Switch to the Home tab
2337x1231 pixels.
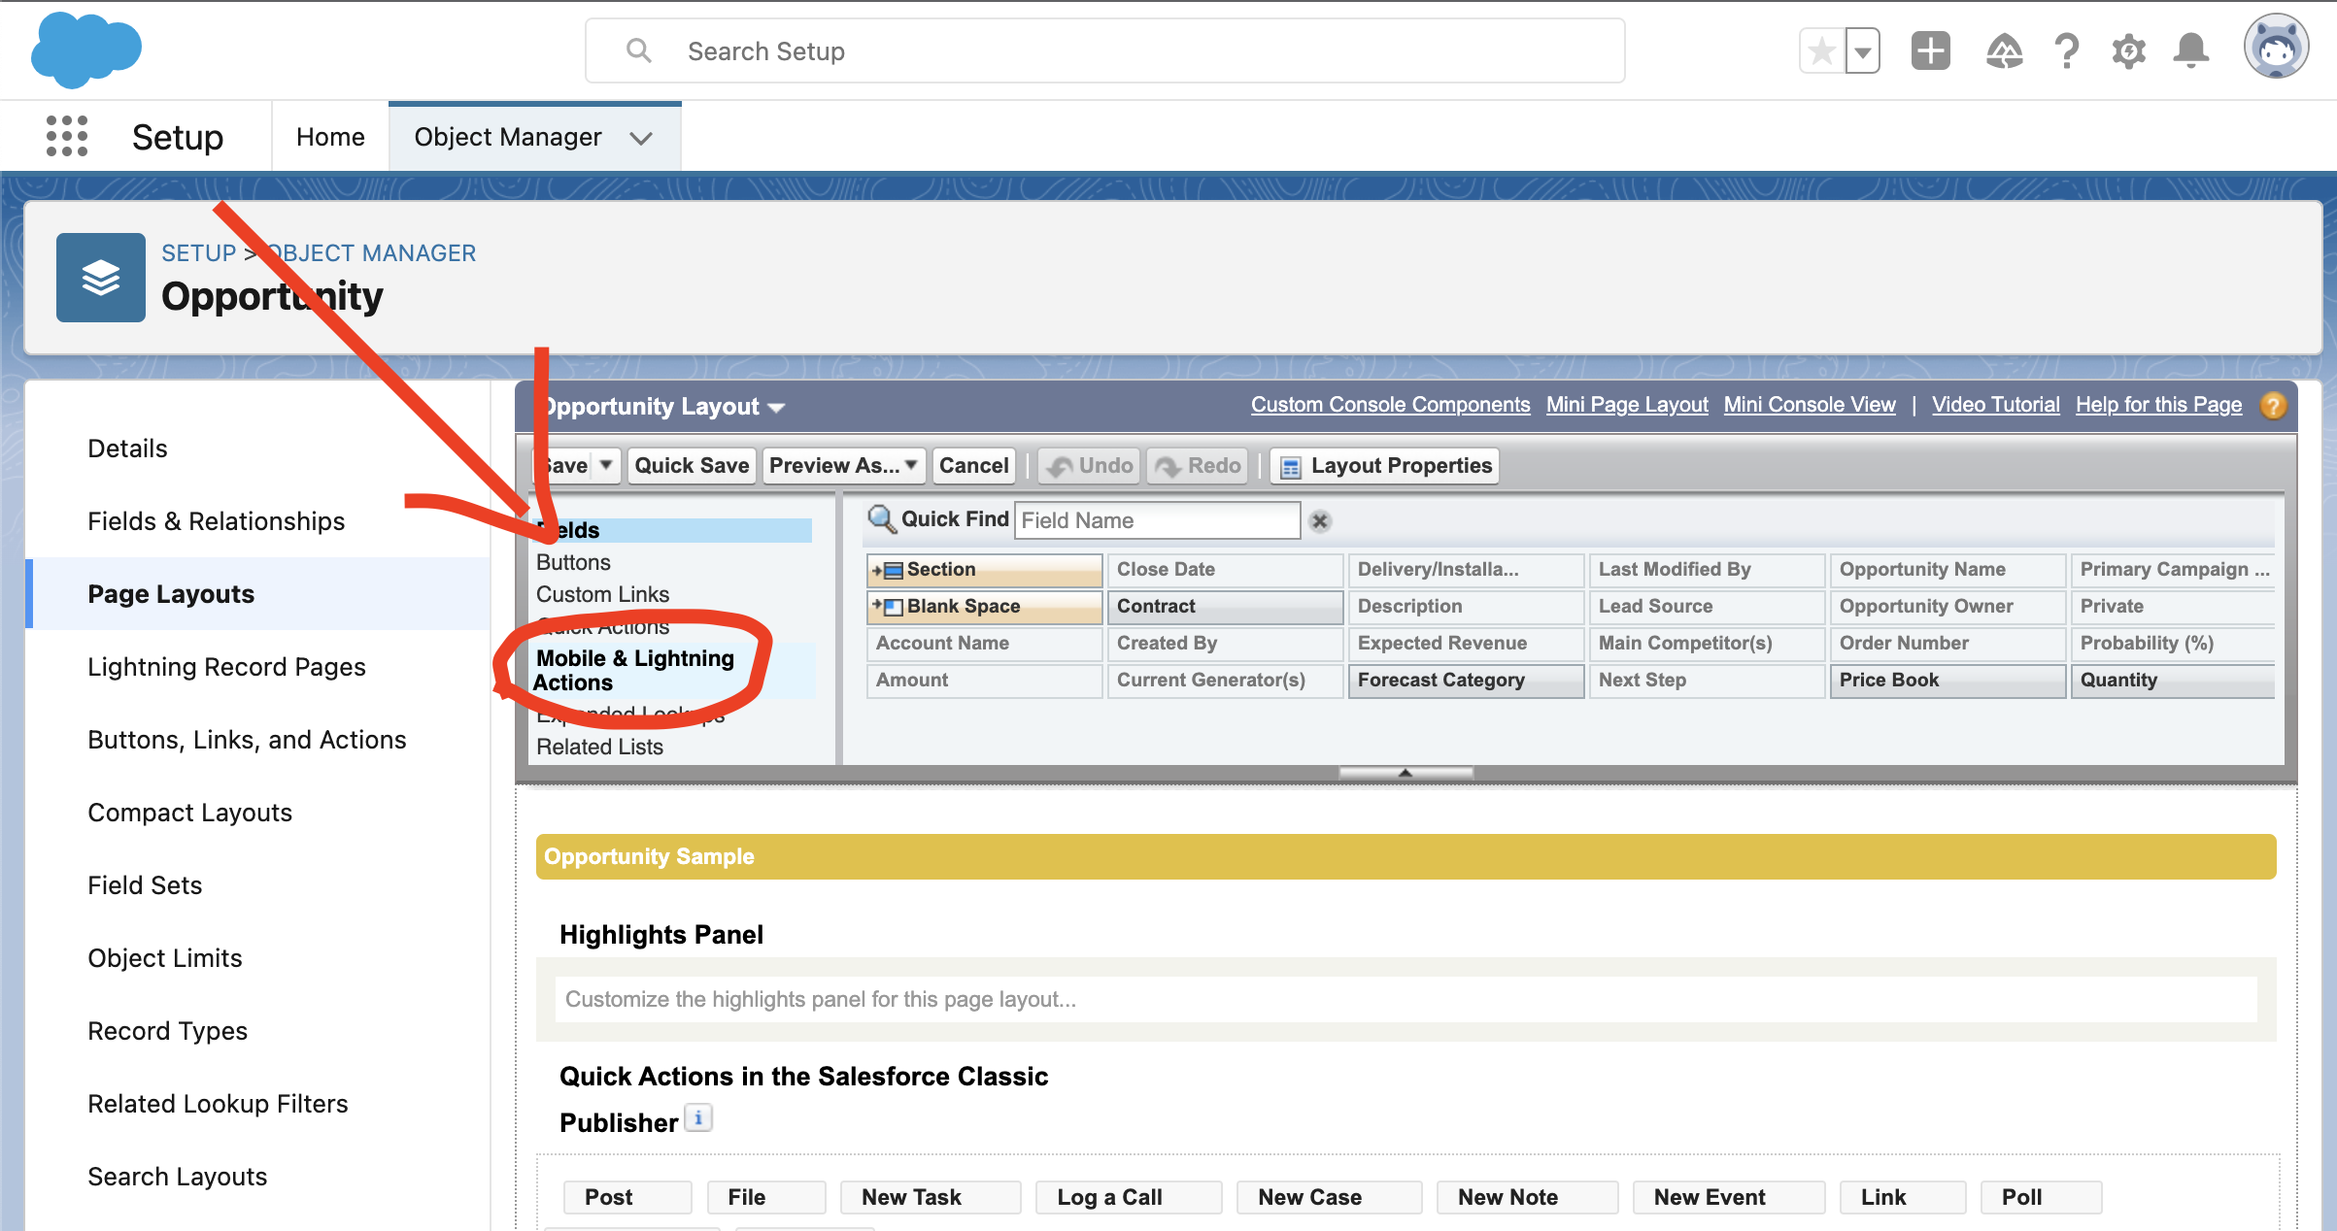point(330,137)
